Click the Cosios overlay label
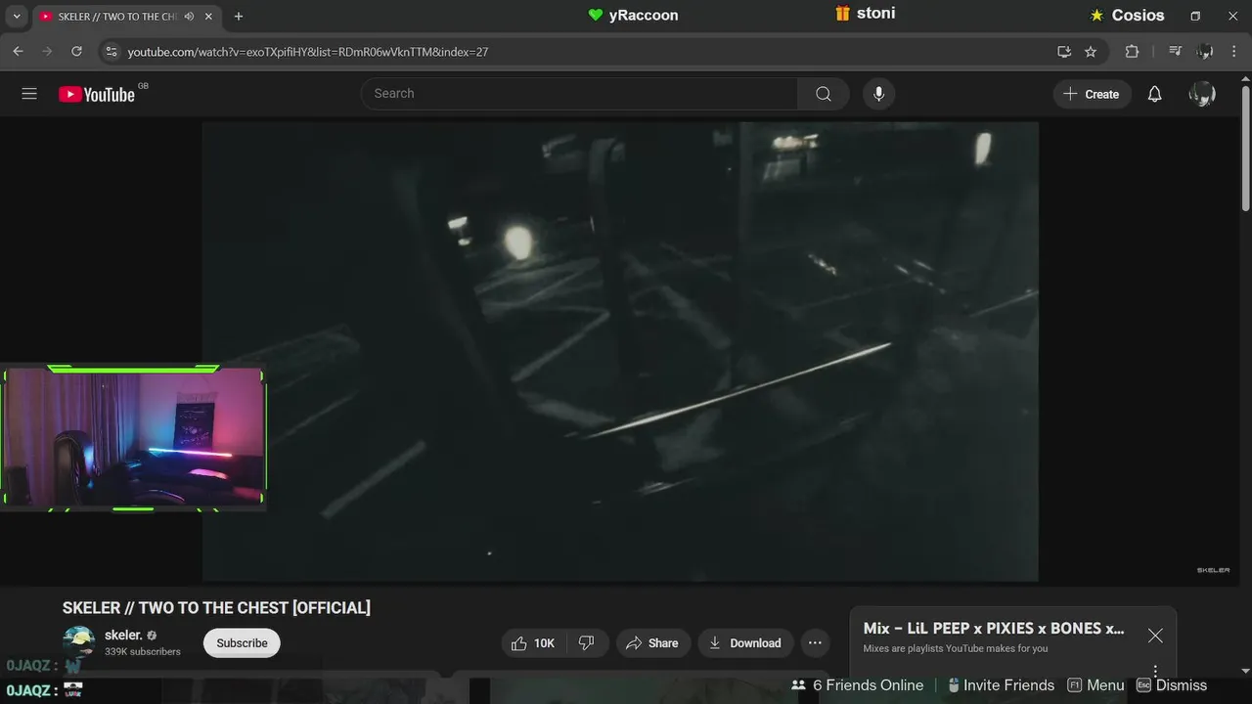Viewport: 1252px width, 704px height. 1127,15
